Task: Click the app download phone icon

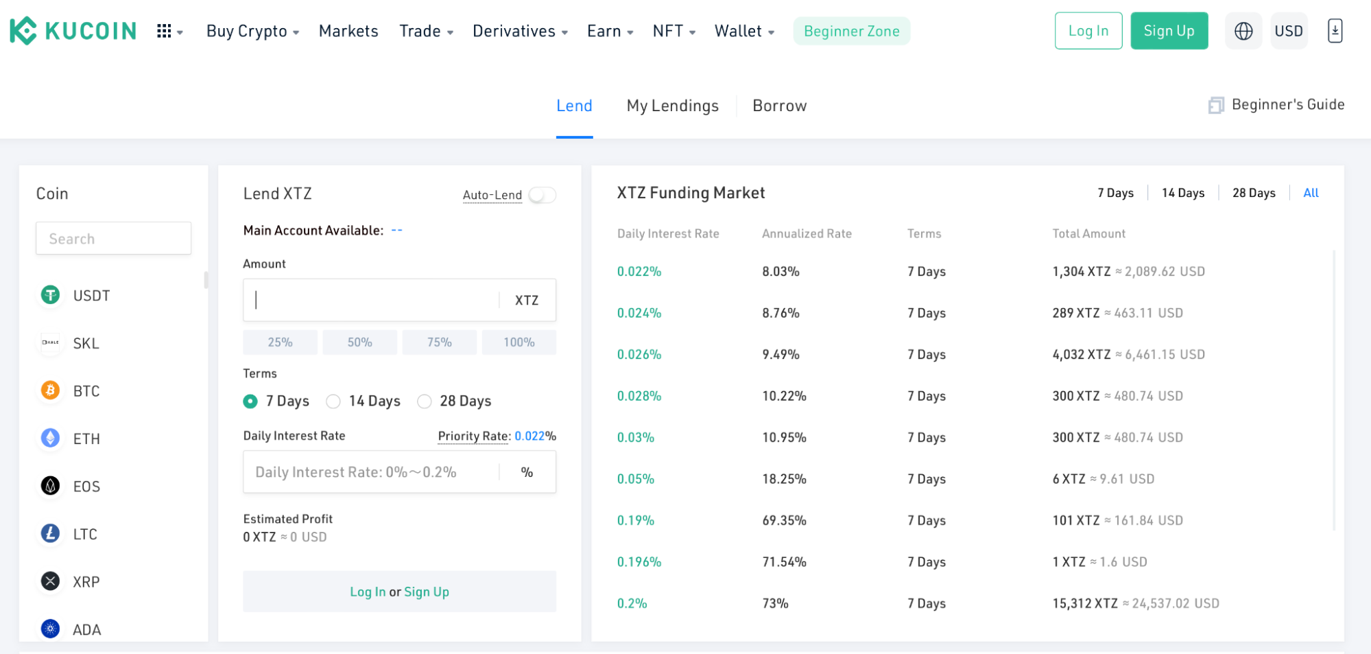Action: coord(1334,31)
